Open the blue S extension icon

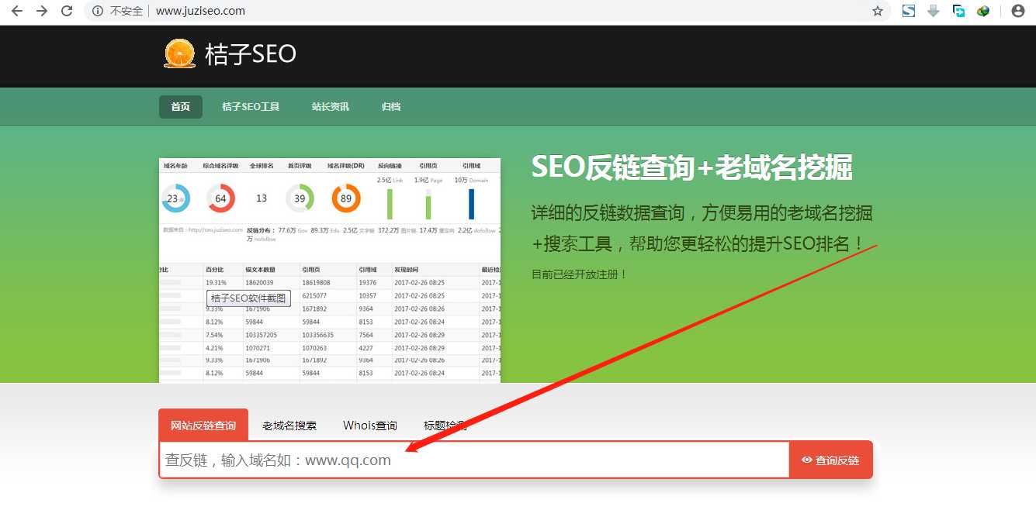click(x=908, y=11)
